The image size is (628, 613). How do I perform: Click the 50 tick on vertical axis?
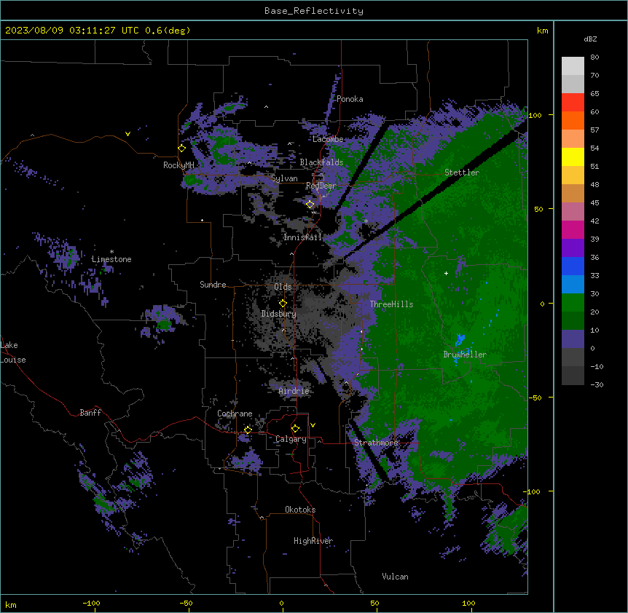coord(538,209)
